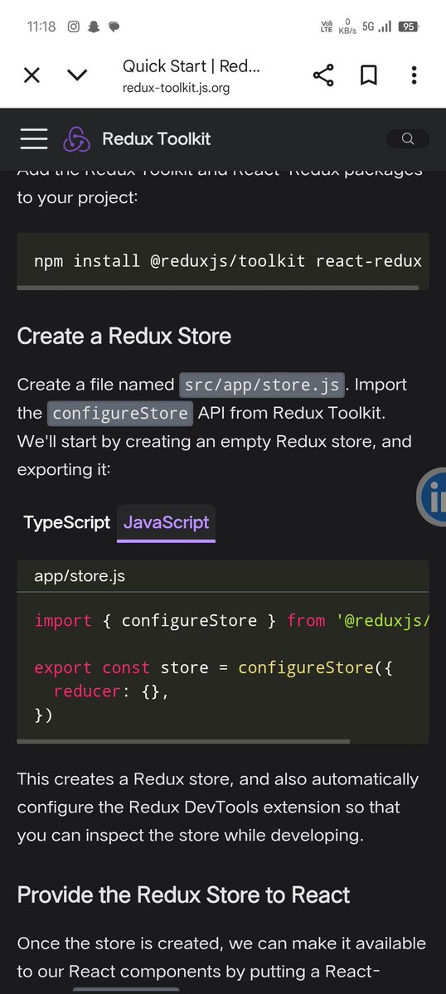This screenshot has width=446, height=994.
Task: Tap the network speed KB/s indicator
Action: pyautogui.click(x=347, y=27)
